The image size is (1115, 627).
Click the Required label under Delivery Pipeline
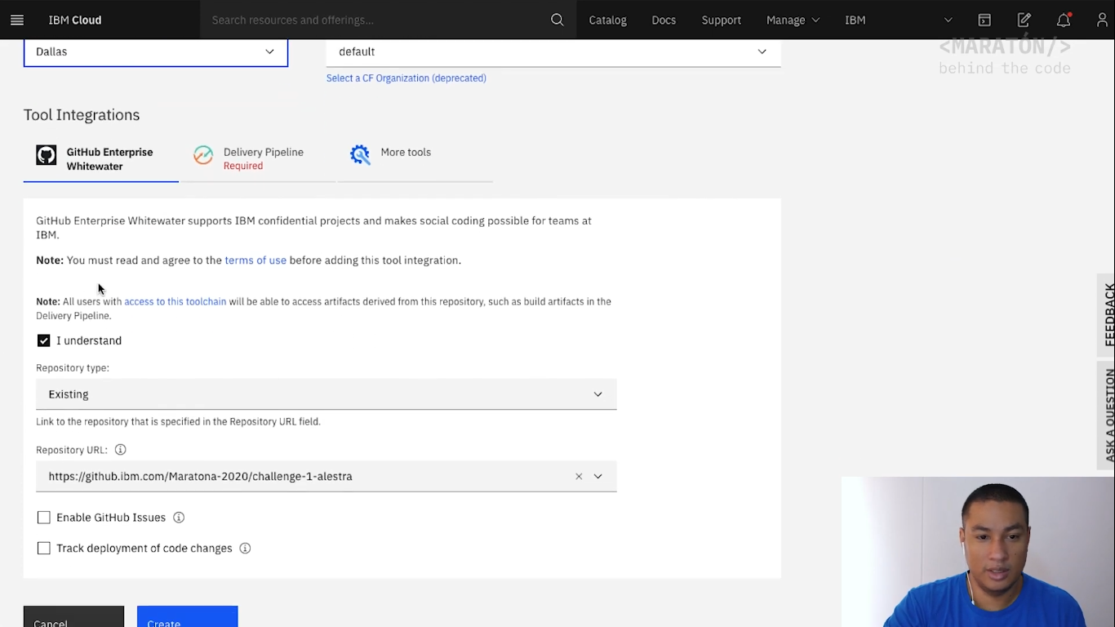click(x=243, y=167)
